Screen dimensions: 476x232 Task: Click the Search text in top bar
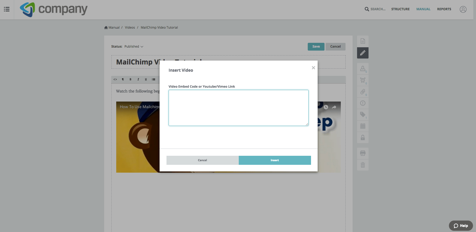378,9
